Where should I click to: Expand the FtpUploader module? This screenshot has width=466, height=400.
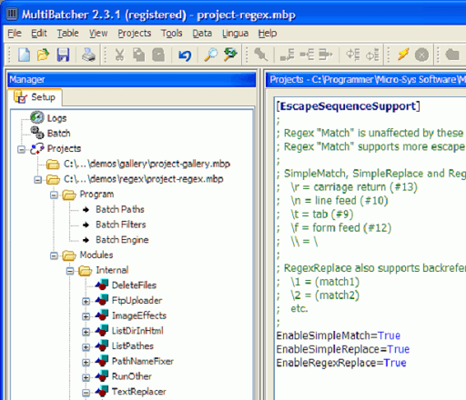pyautogui.click(x=86, y=301)
